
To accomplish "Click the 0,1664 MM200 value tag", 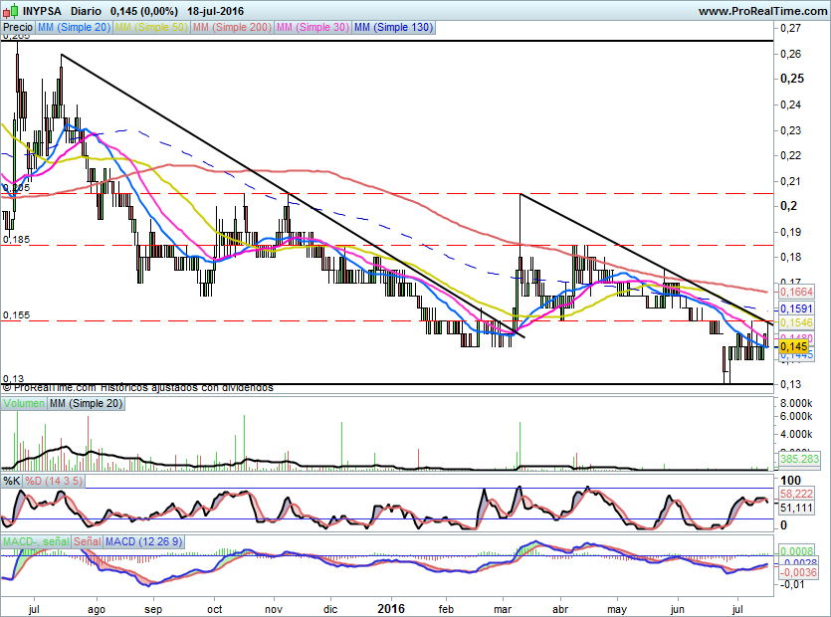I will coord(794,292).
